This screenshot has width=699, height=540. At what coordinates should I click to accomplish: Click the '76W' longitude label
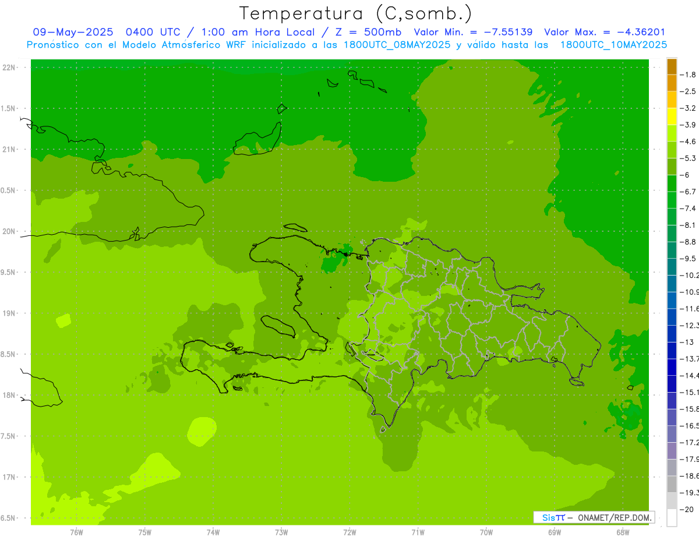pos(76,532)
